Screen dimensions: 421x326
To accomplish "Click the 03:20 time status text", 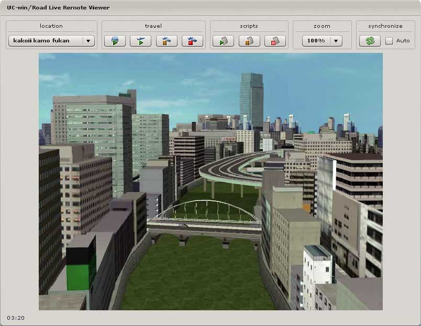I will pos(16,318).
